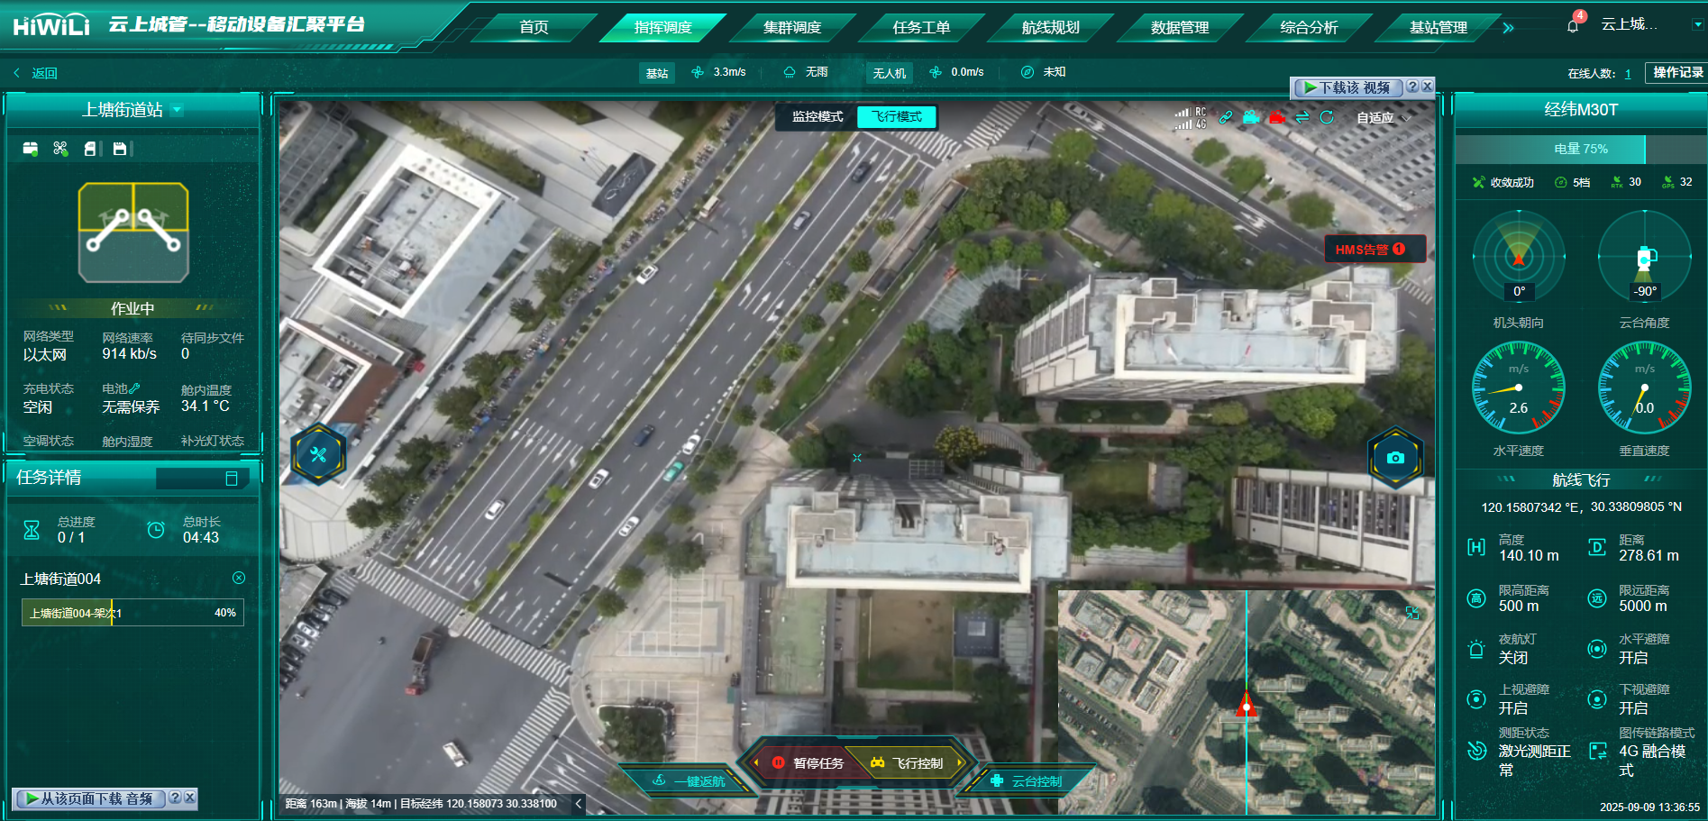Expand the 上塘街道站 station dropdown
The height and width of the screenshot is (821, 1708).
tap(178, 110)
